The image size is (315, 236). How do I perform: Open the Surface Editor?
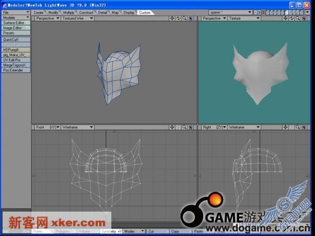[x=16, y=23]
